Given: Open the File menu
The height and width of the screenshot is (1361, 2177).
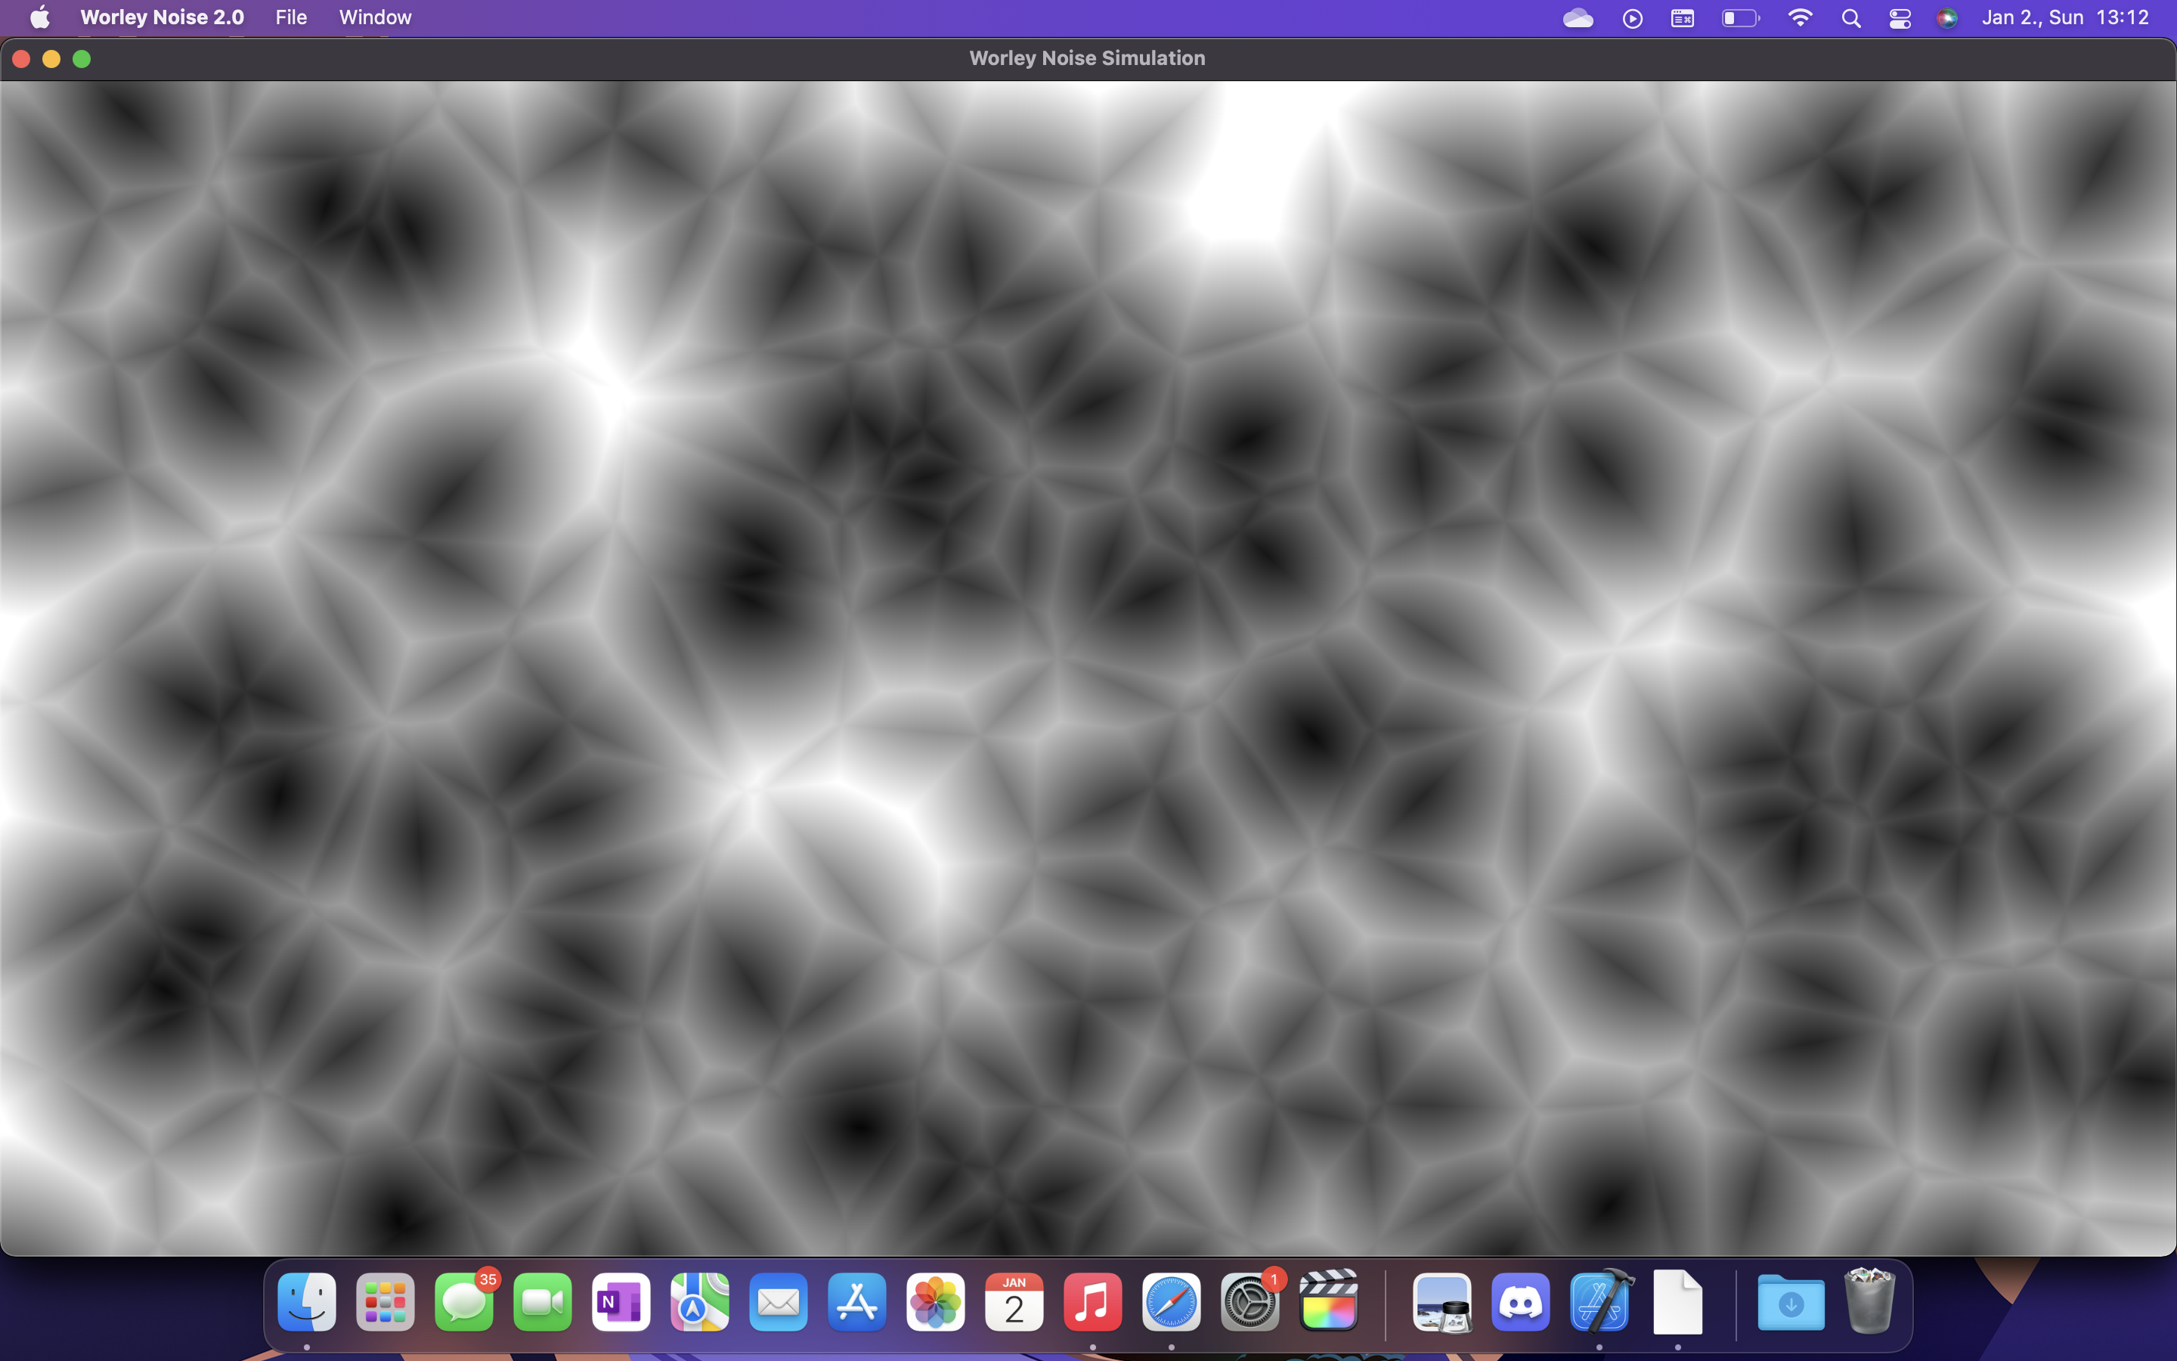Looking at the screenshot, I should pyautogui.click(x=290, y=18).
